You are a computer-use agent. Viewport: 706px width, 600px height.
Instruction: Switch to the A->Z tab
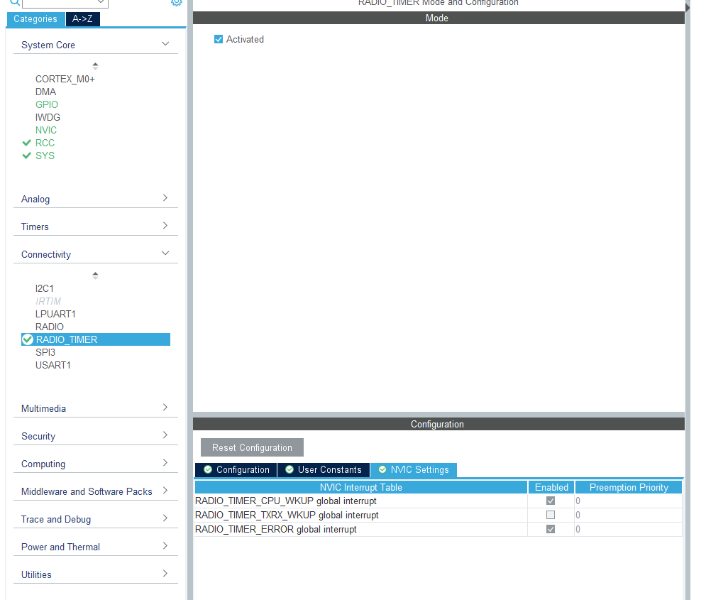[82, 19]
